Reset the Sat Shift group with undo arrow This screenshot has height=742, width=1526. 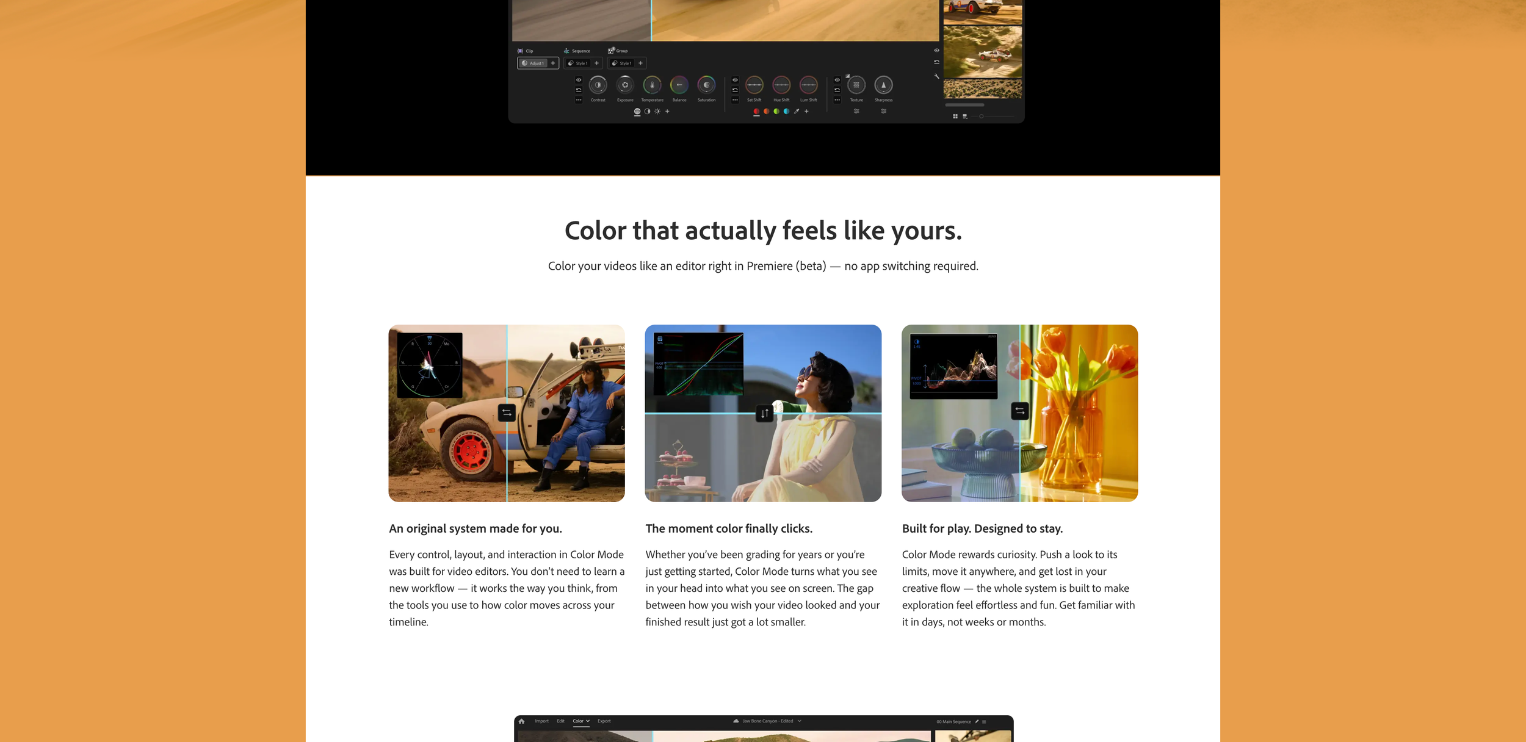tap(735, 90)
